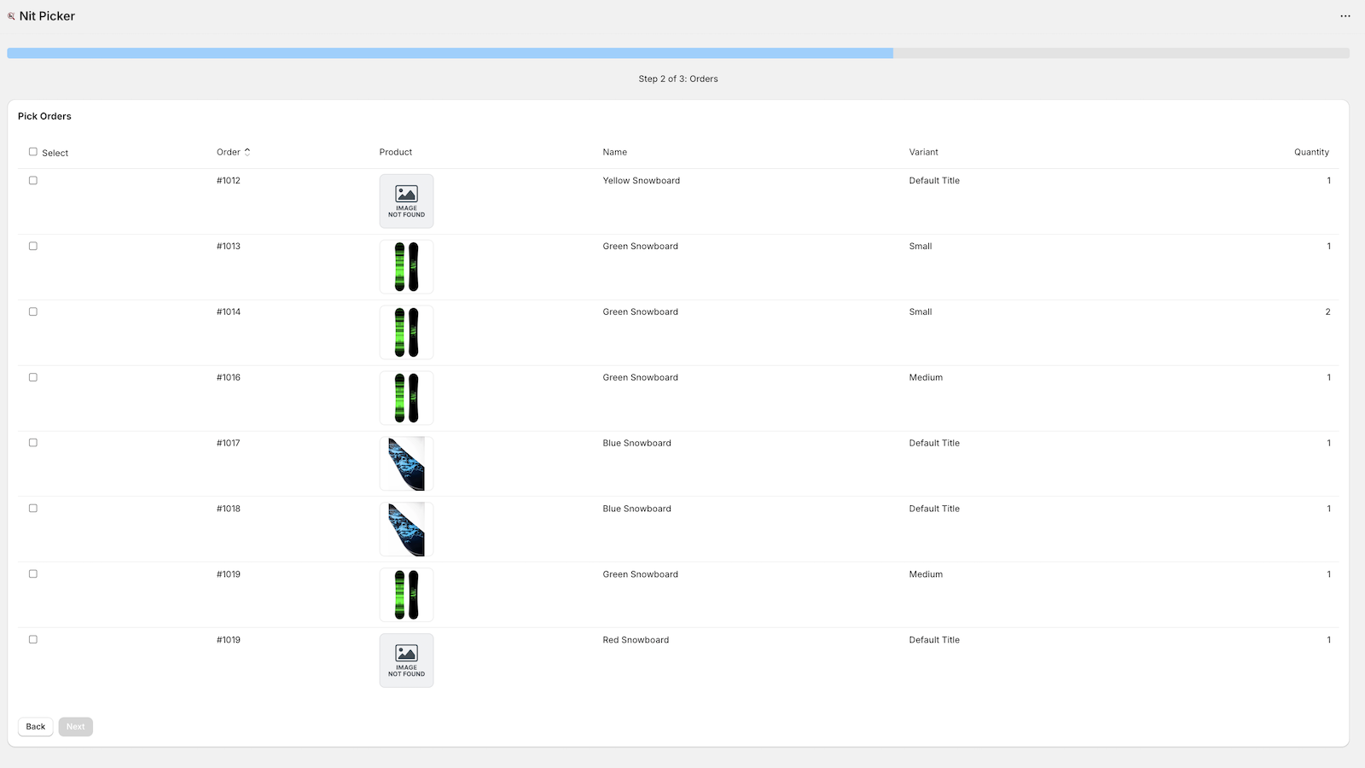Click the Back button
1365x768 pixels.
coord(35,726)
